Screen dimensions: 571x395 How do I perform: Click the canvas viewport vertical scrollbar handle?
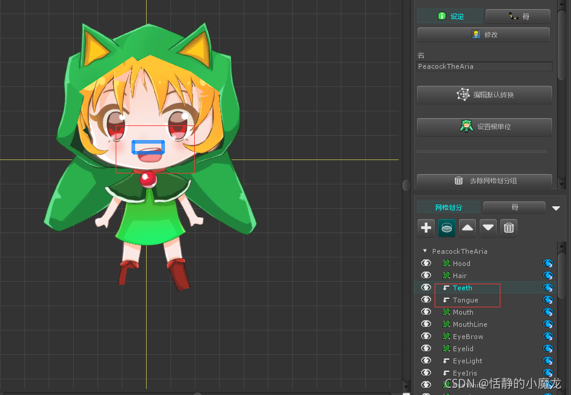pos(407,185)
